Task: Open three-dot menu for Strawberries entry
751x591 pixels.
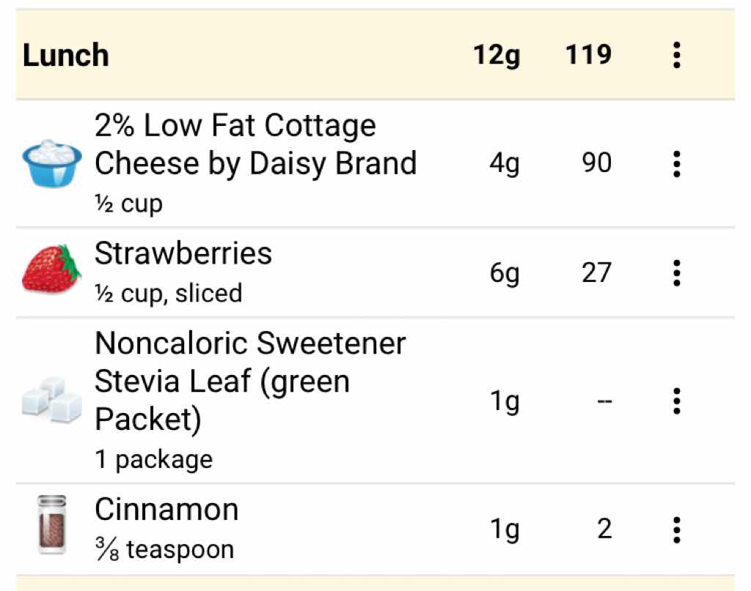Action: (x=676, y=272)
